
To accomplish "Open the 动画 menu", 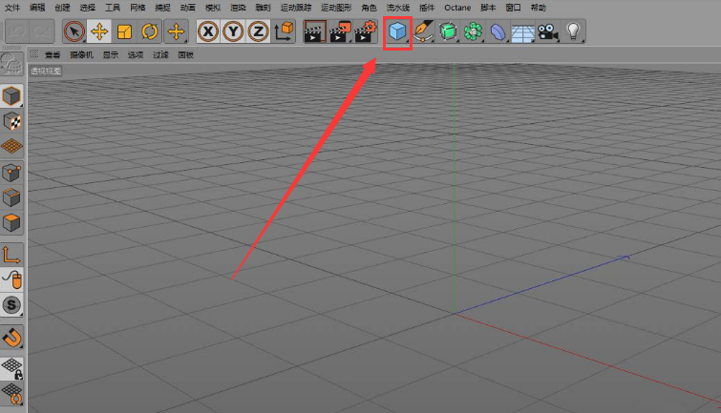I will 187,8.
